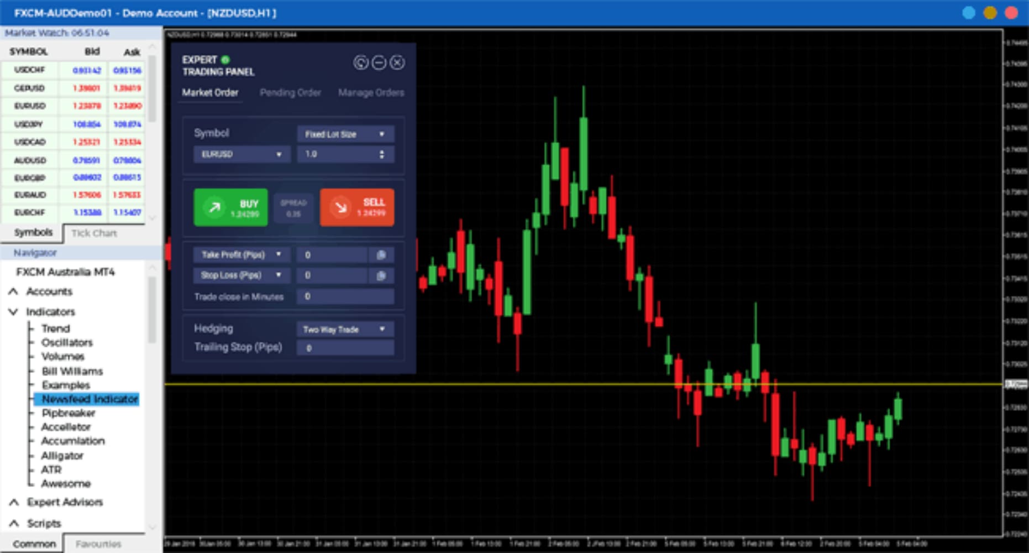The width and height of the screenshot is (1029, 553).
Task: Click the refresh icon in Expert Trading Panel
Action: pos(361,63)
